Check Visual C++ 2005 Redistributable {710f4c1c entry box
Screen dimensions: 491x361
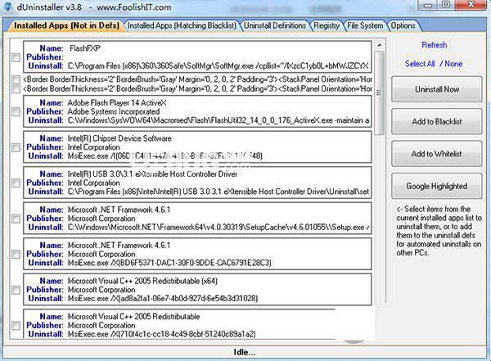16,325
